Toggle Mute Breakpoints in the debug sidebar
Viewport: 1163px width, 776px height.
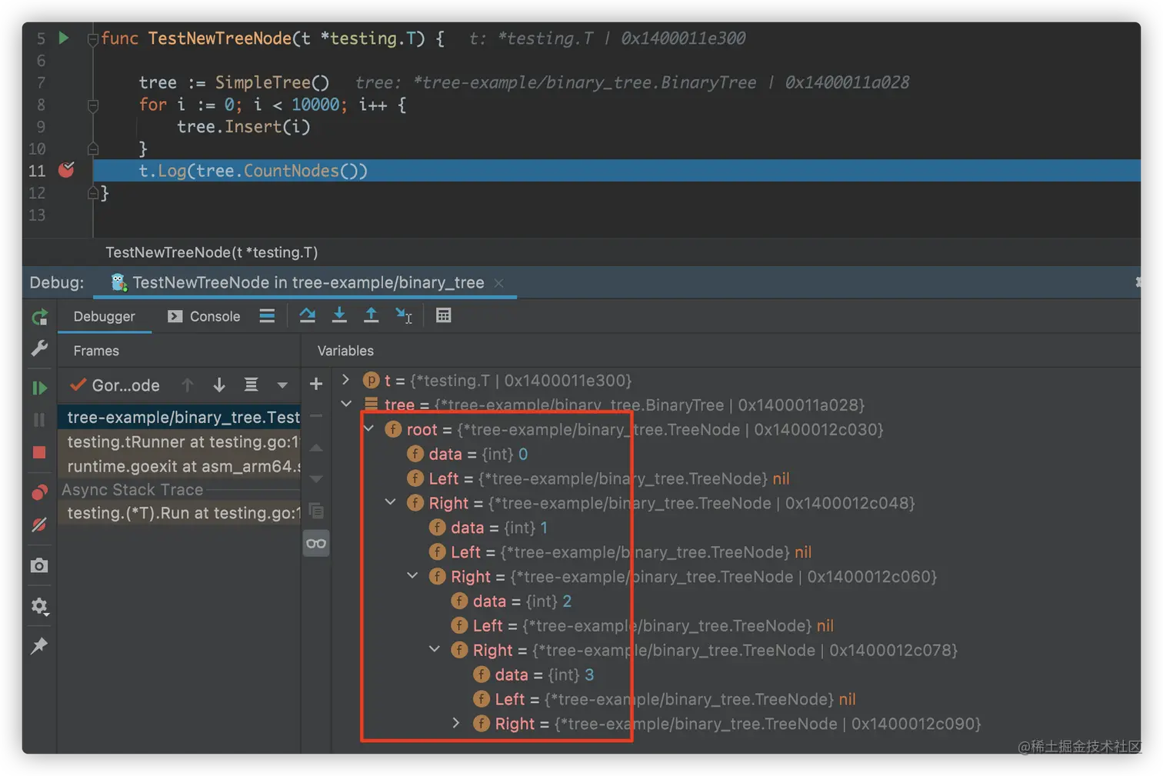(39, 525)
